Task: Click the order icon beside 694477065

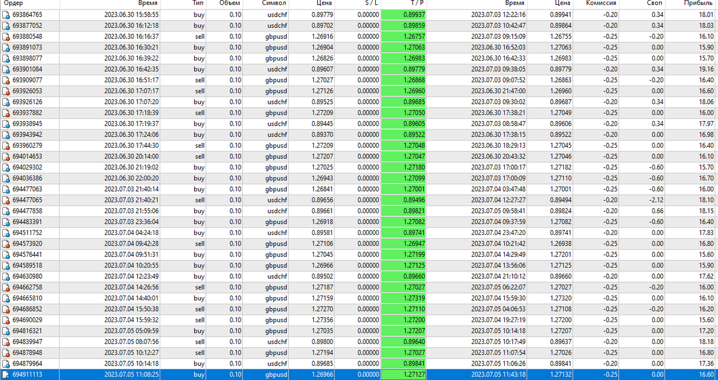Action: tap(6, 200)
